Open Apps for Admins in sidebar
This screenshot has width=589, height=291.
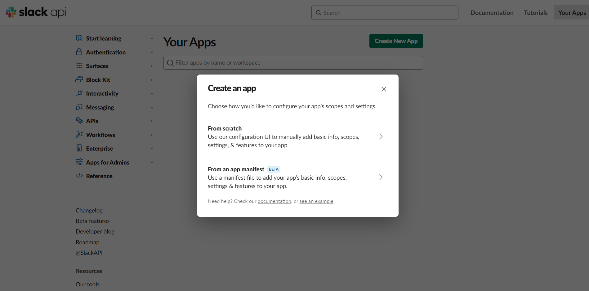[108, 162]
